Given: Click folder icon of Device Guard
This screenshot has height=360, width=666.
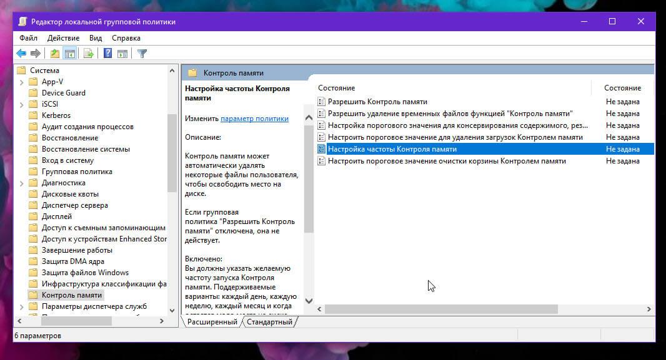Looking at the screenshot, I should click(33, 93).
